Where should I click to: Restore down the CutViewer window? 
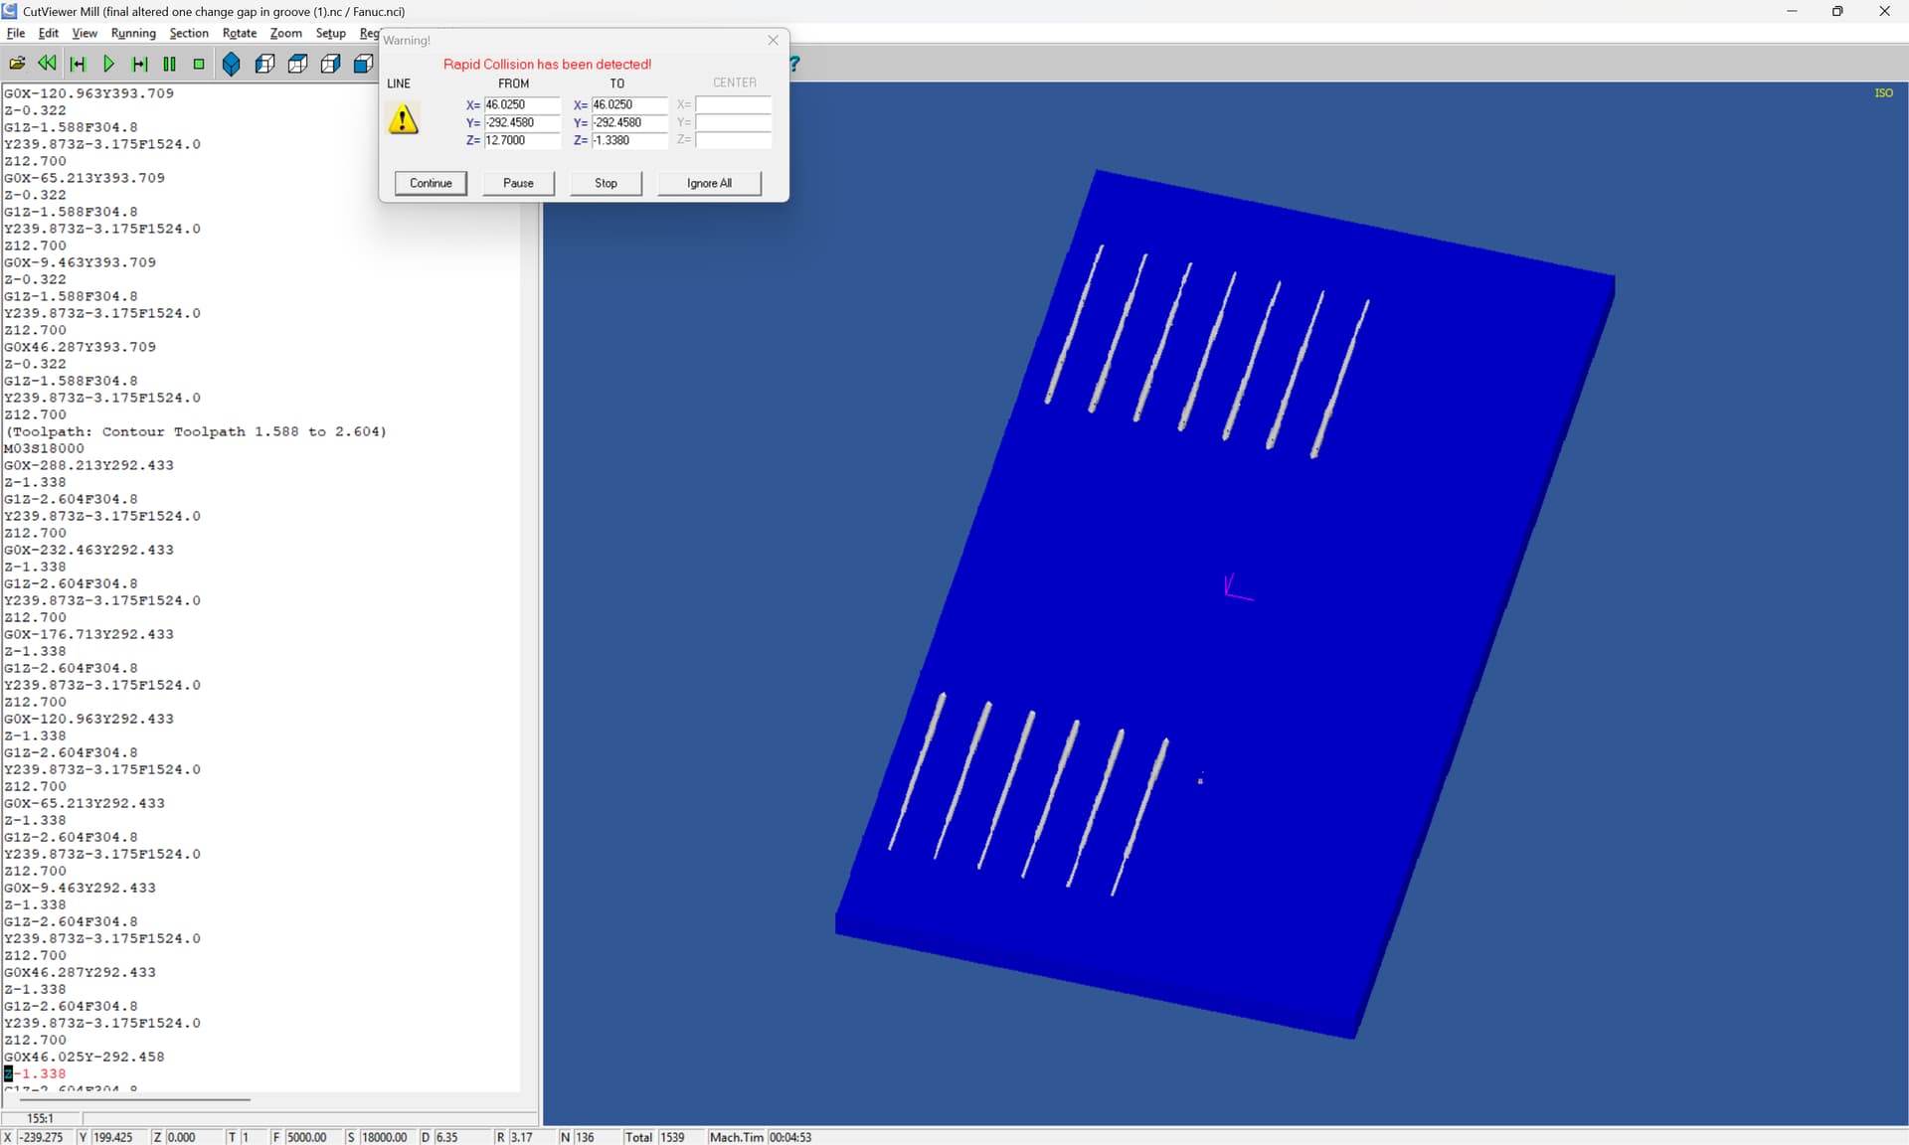pyautogui.click(x=1837, y=11)
